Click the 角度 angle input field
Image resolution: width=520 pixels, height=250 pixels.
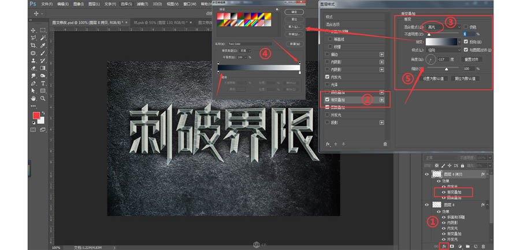click(444, 59)
